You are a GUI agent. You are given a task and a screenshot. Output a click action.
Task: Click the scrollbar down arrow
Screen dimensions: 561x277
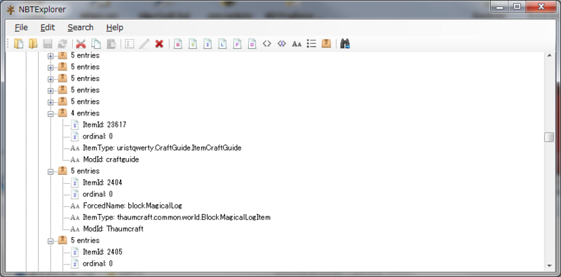(x=550, y=266)
